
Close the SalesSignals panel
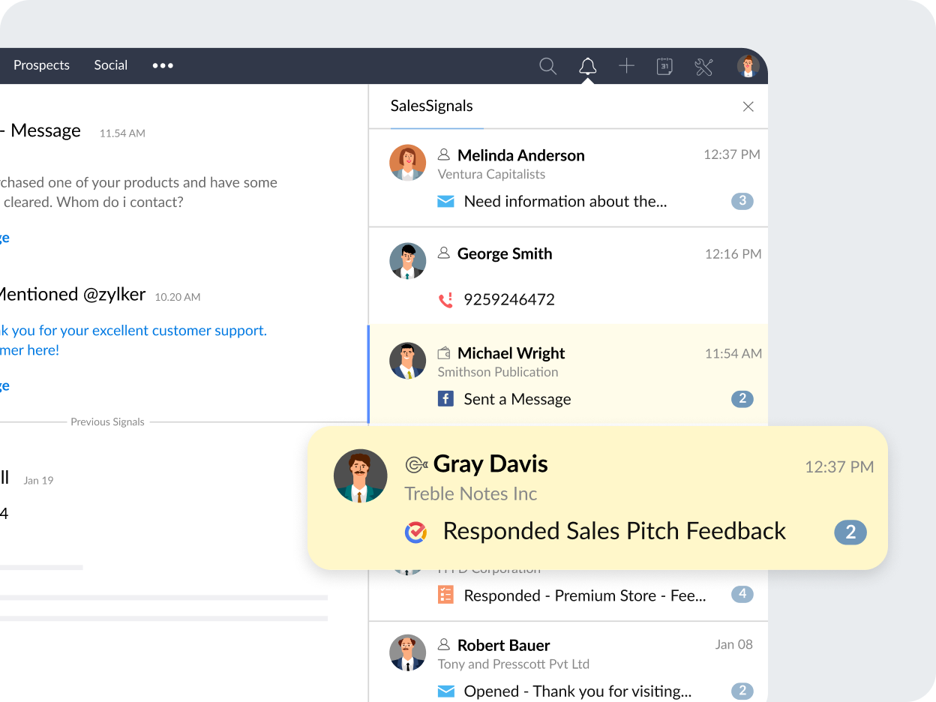click(748, 106)
